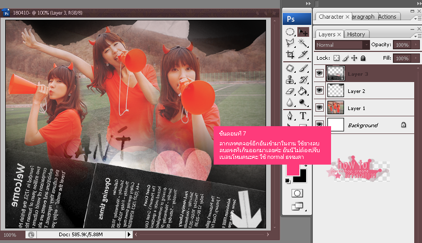Click the Ps logo atop the toolbox
Screen dimensions: 422x243
click(297, 19)
